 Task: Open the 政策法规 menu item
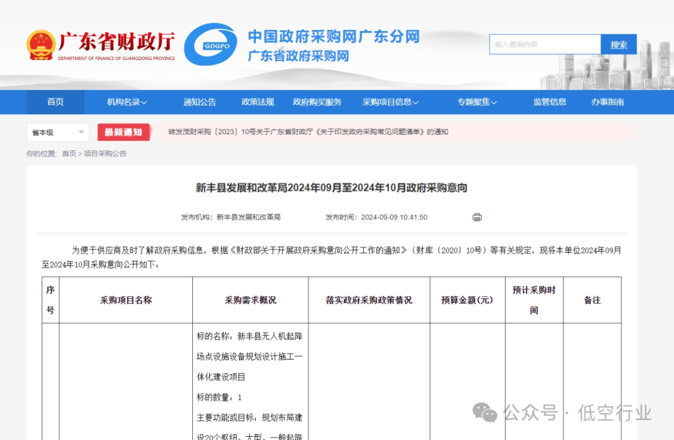tap(258, 102)
